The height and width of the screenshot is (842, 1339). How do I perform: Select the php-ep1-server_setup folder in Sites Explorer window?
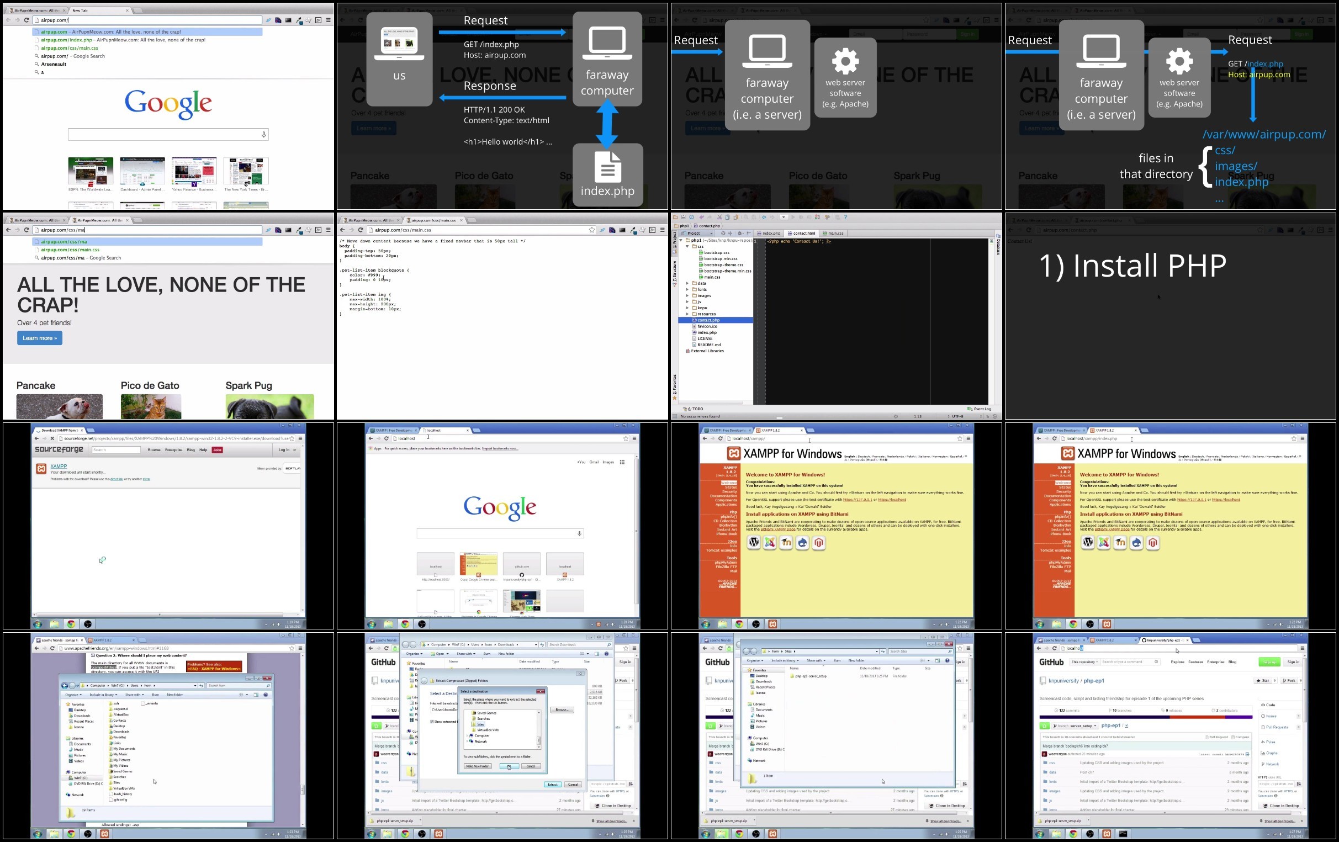click(808, 676)
